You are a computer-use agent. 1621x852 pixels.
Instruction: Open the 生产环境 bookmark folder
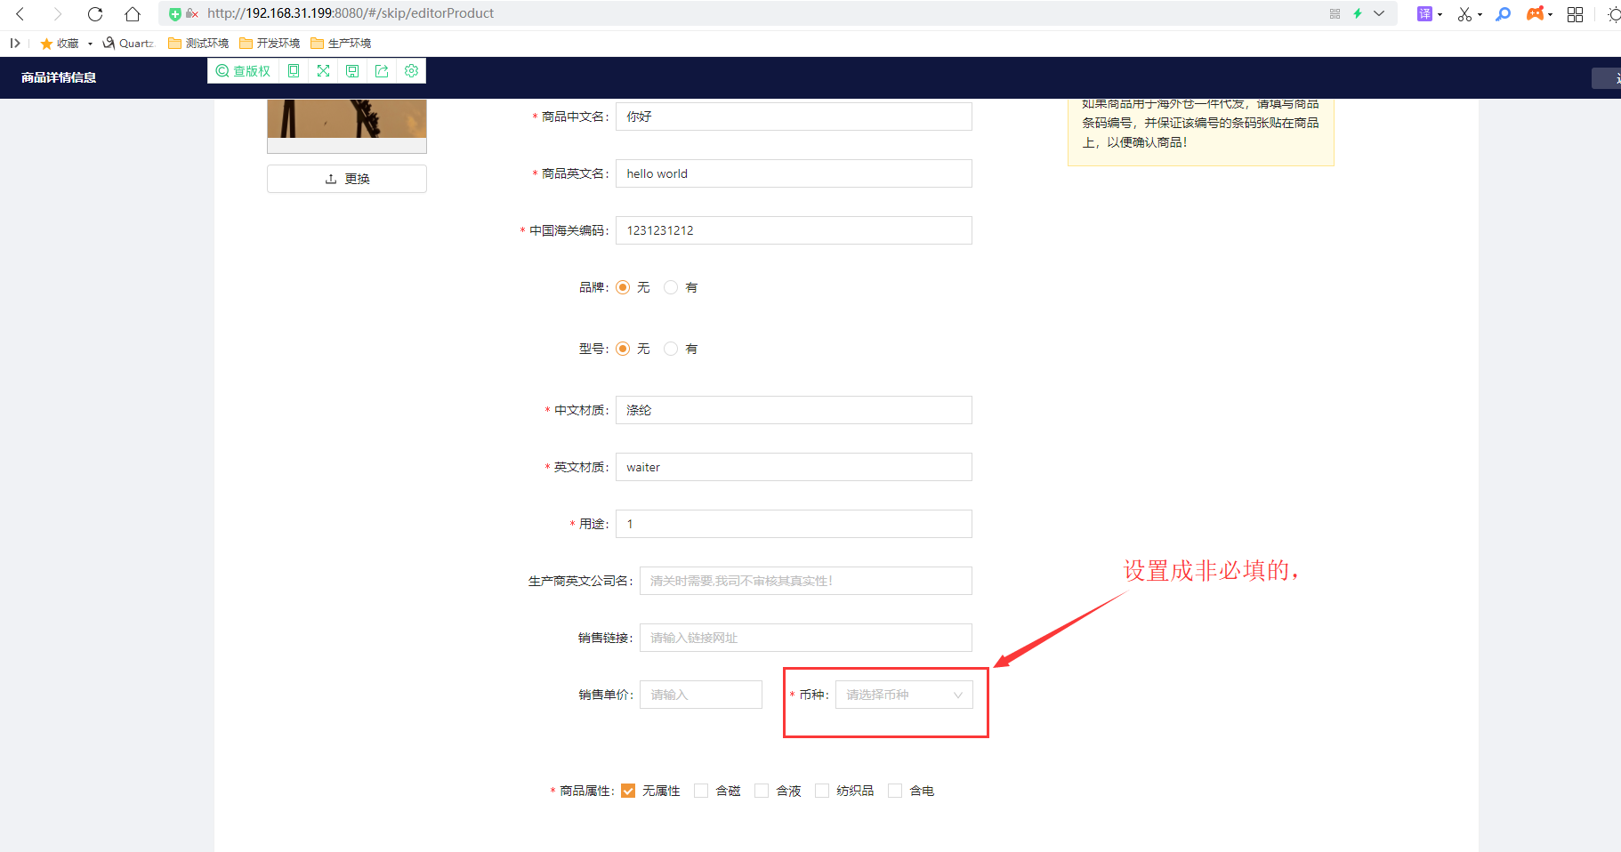[x=341, y=44]
